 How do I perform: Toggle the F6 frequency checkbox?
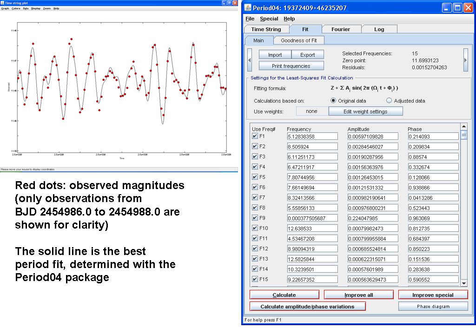point(255,187)
